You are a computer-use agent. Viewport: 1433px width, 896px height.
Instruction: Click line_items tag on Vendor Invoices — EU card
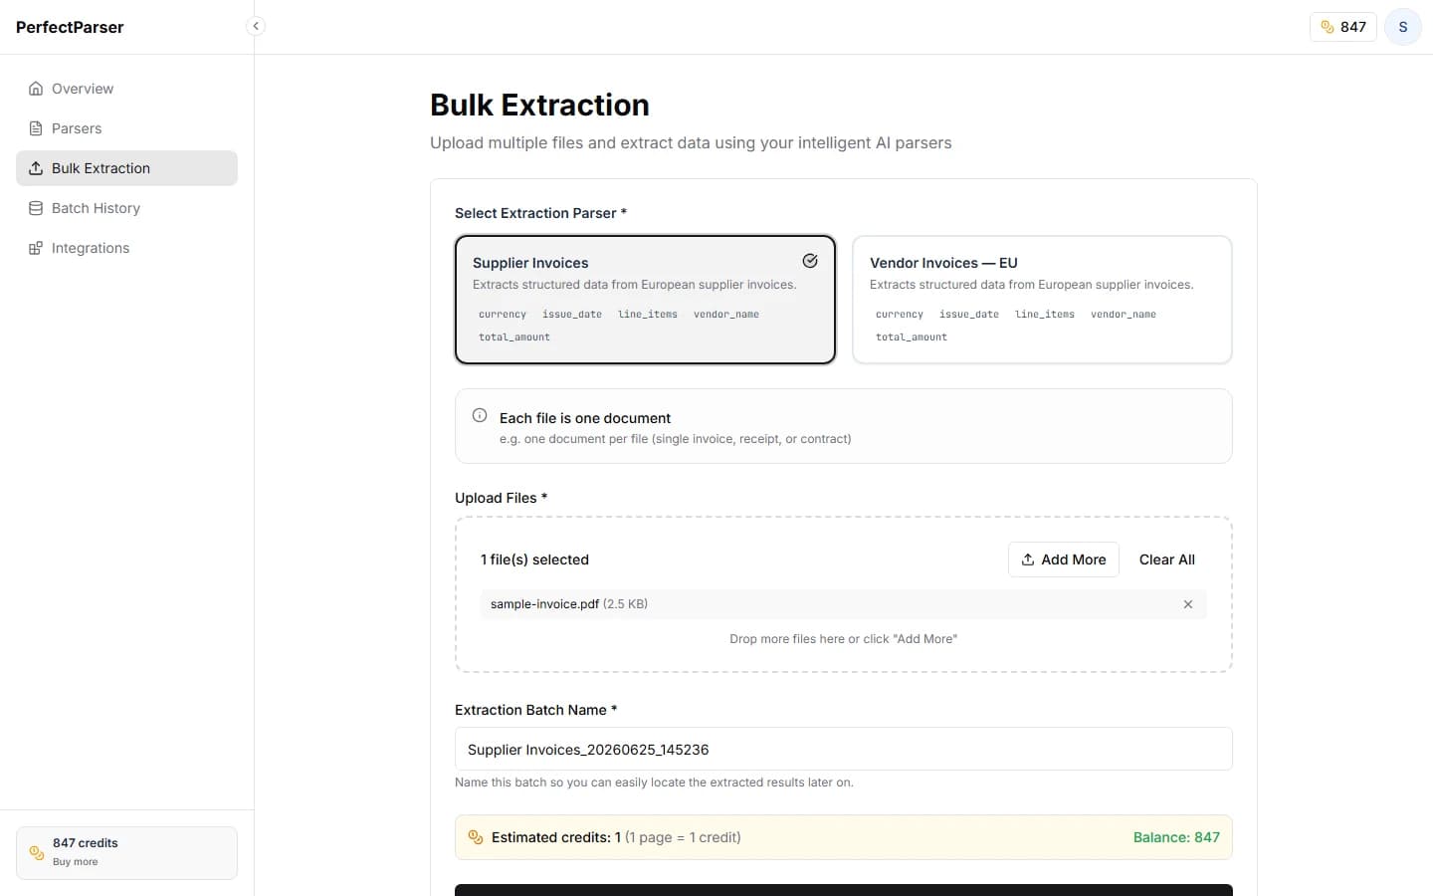point(1045,315)
